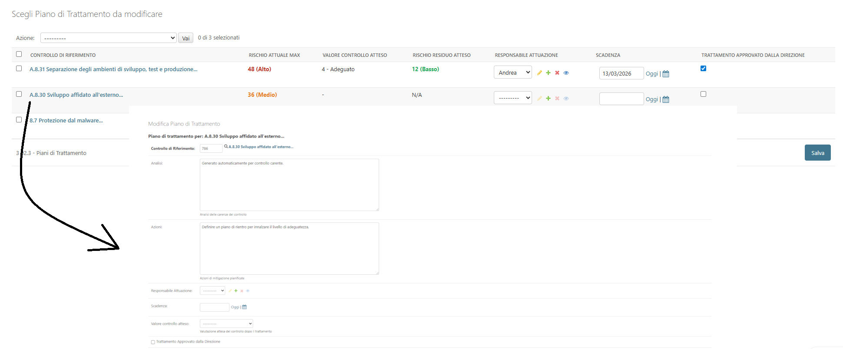Image resolution: width=843 pixels, height=349 pixels.
Task: Open the Azione dropdown menu
Action: [108, 38]
